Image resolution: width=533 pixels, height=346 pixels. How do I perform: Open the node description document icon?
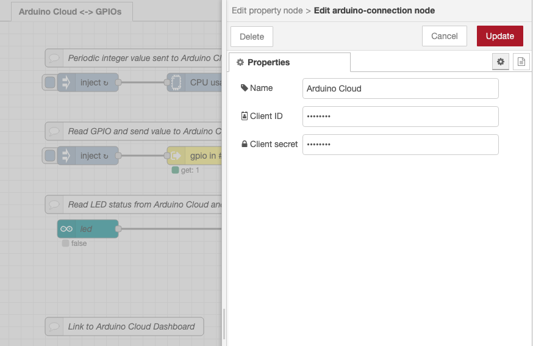(521, 62)
